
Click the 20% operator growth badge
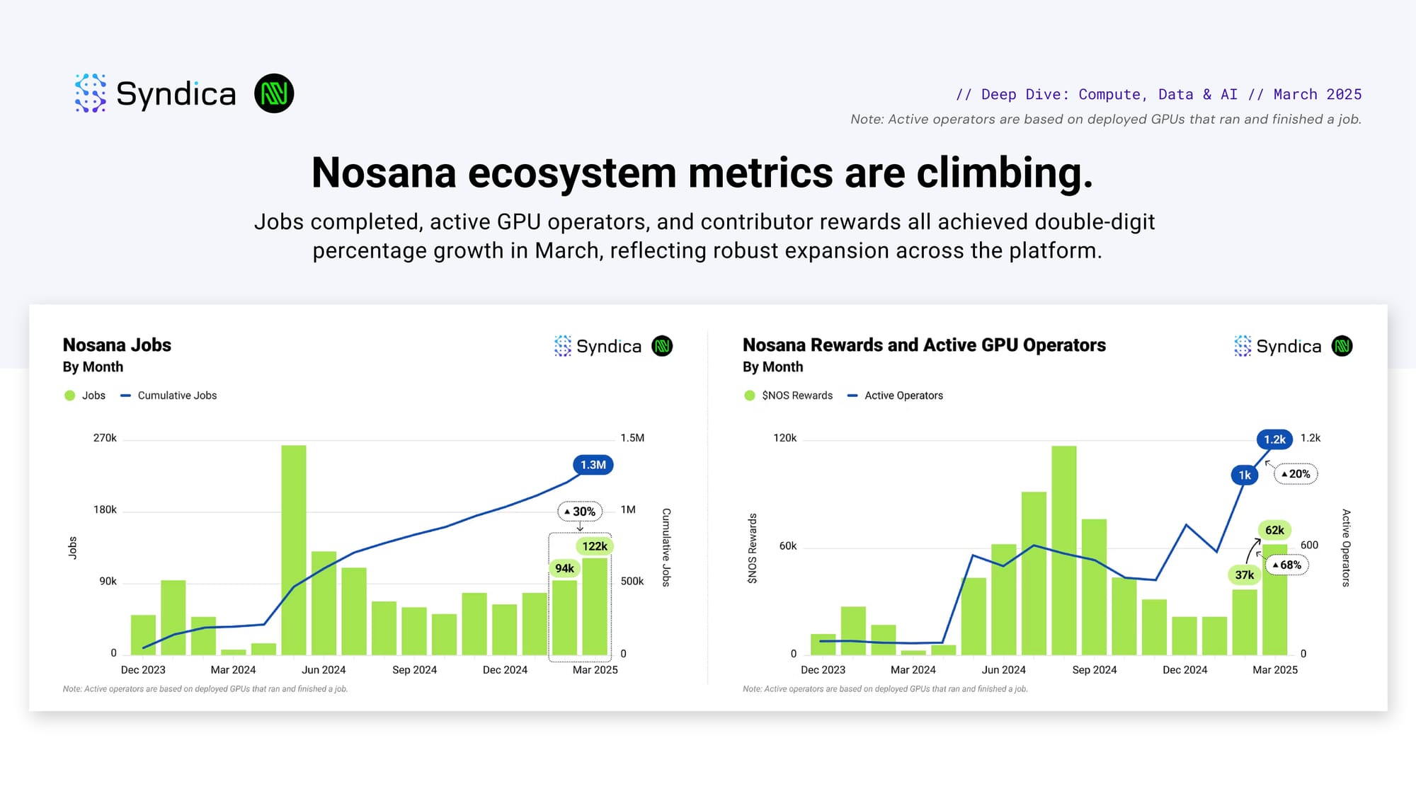click(1295, 474)
